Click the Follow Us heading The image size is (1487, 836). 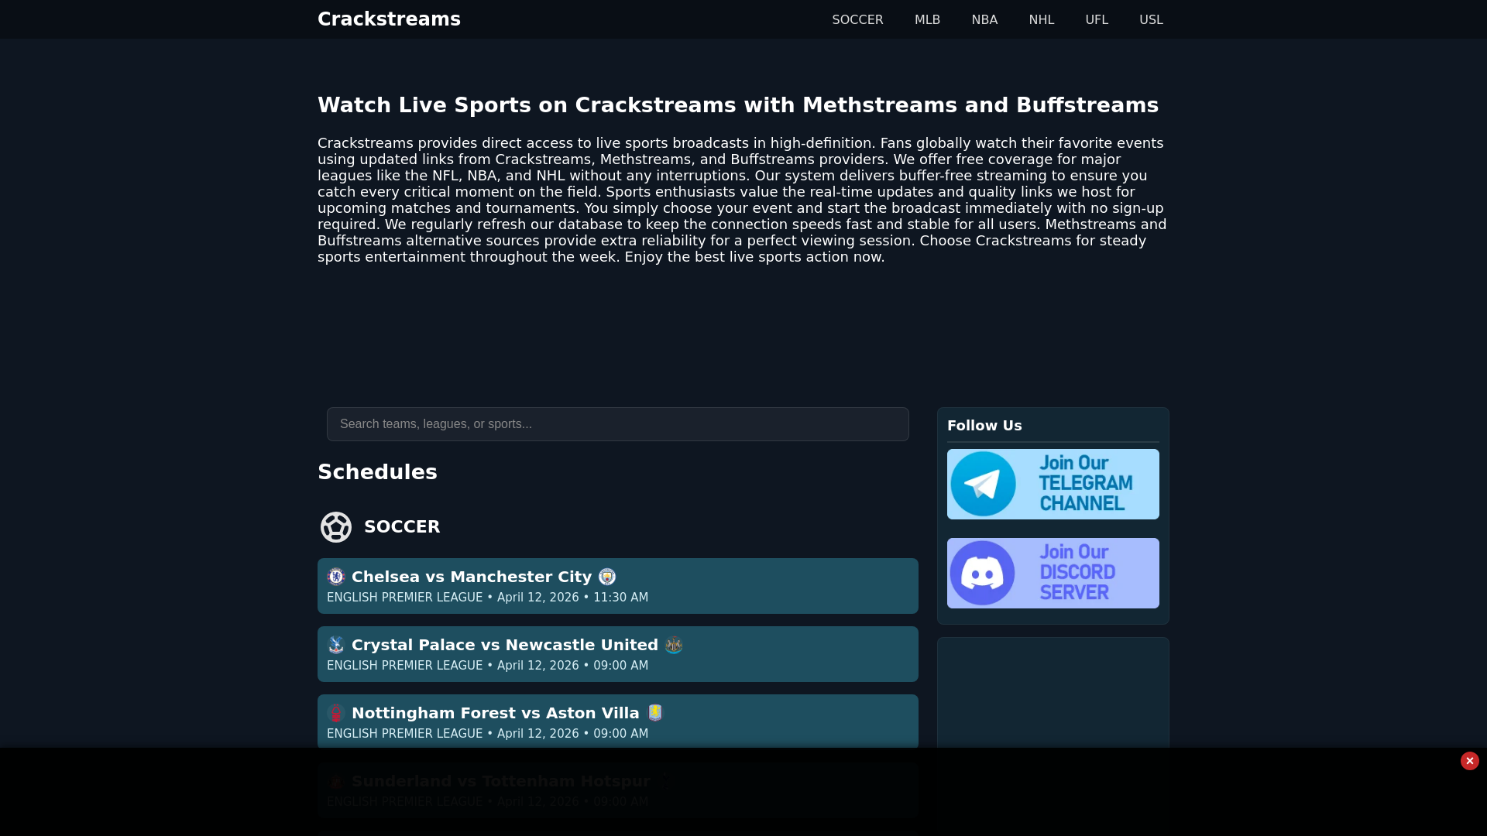984,426
